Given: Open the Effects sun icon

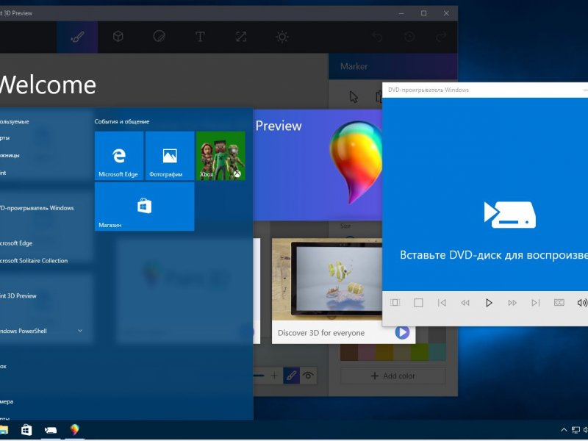Looking at the screenshot, I should (x=282, y=37).
